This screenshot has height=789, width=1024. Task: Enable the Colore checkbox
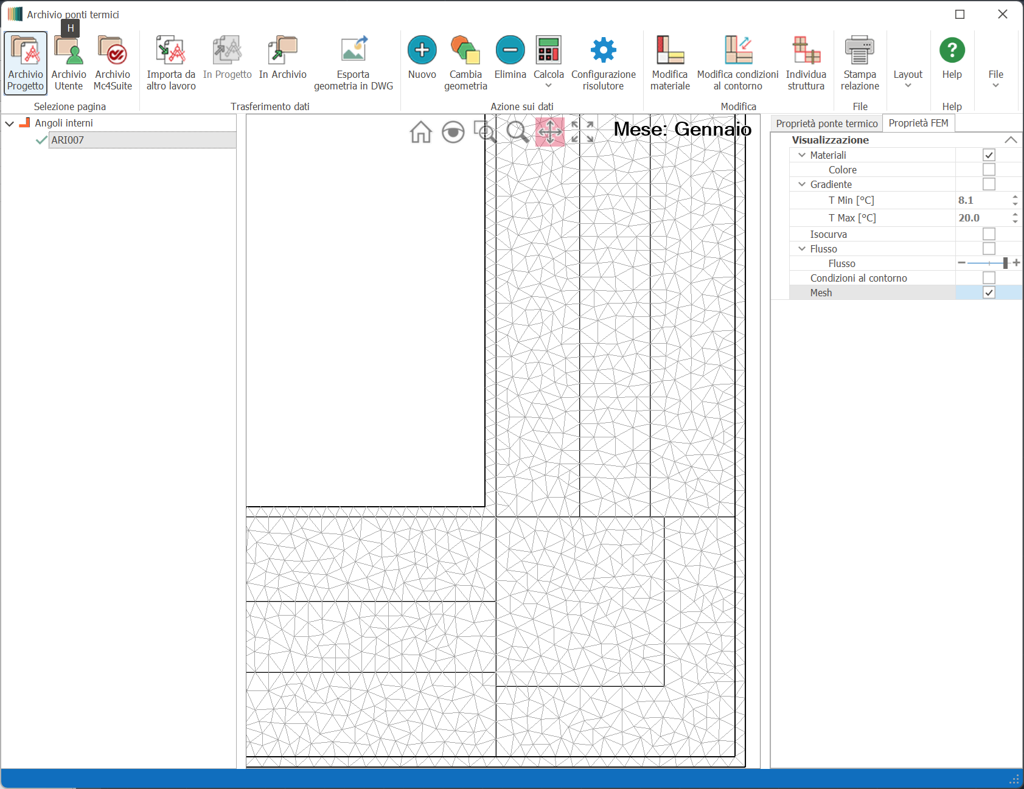point(989,170)
